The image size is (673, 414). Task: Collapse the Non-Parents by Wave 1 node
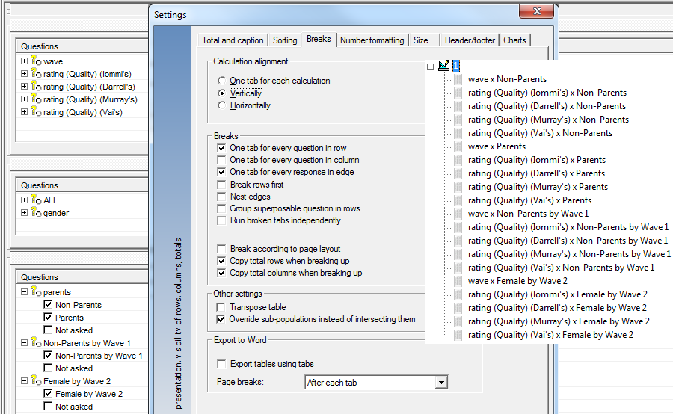click(25, 343)
